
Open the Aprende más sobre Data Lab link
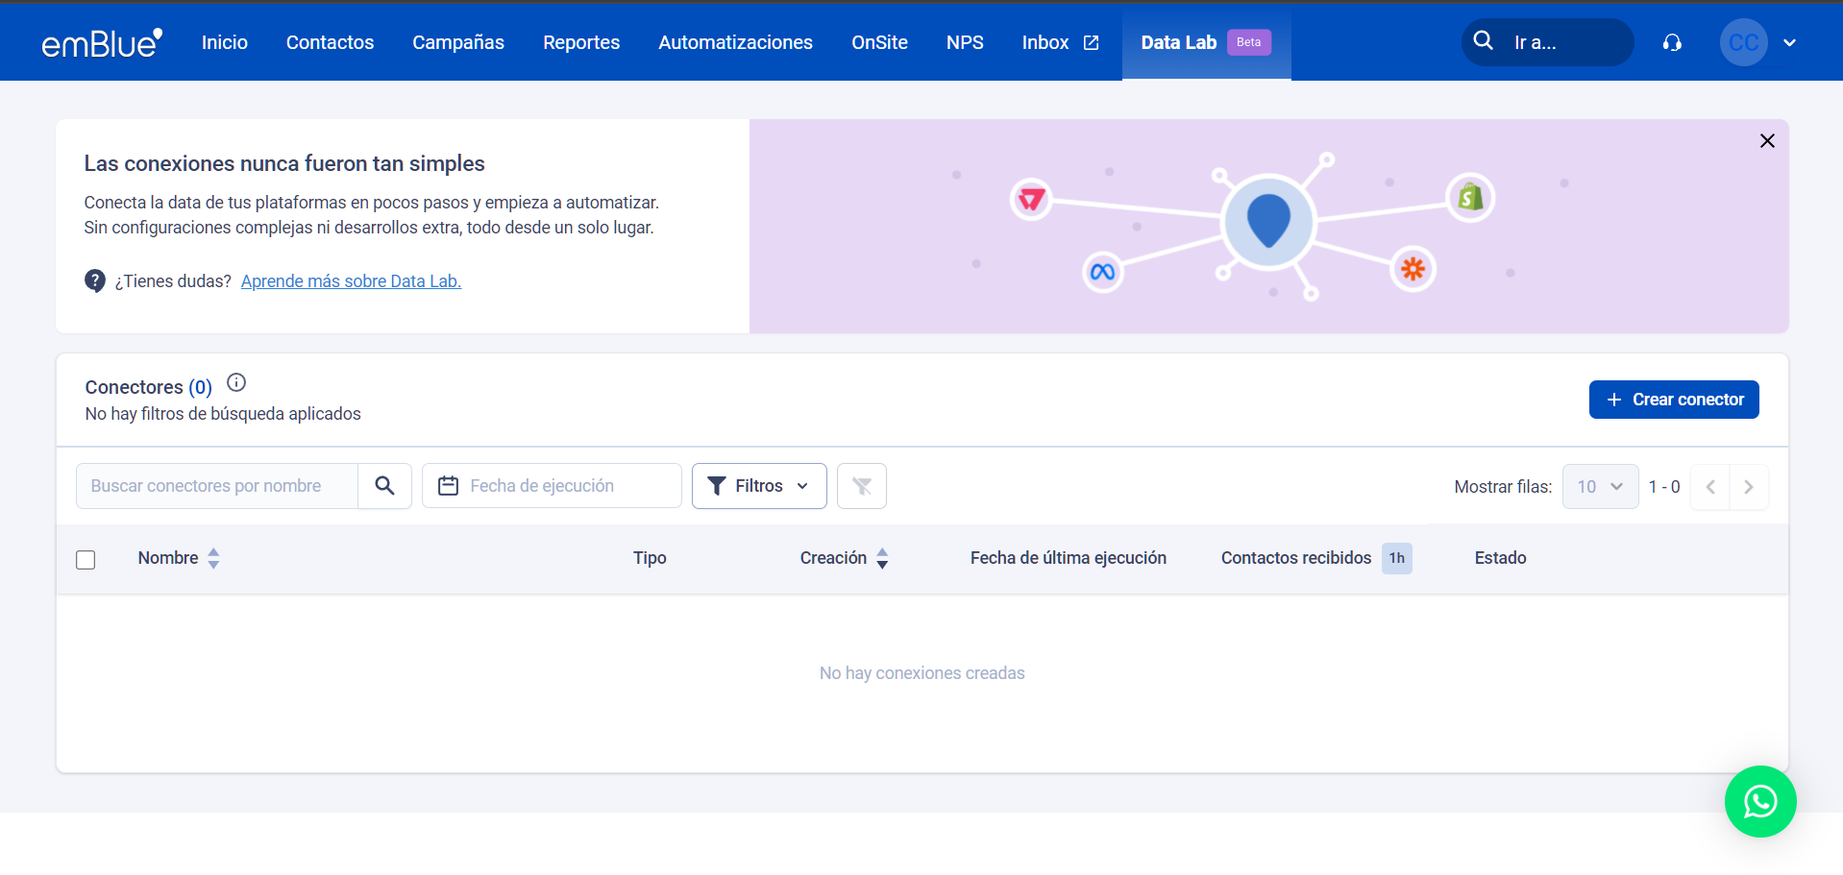coord(351,281)
